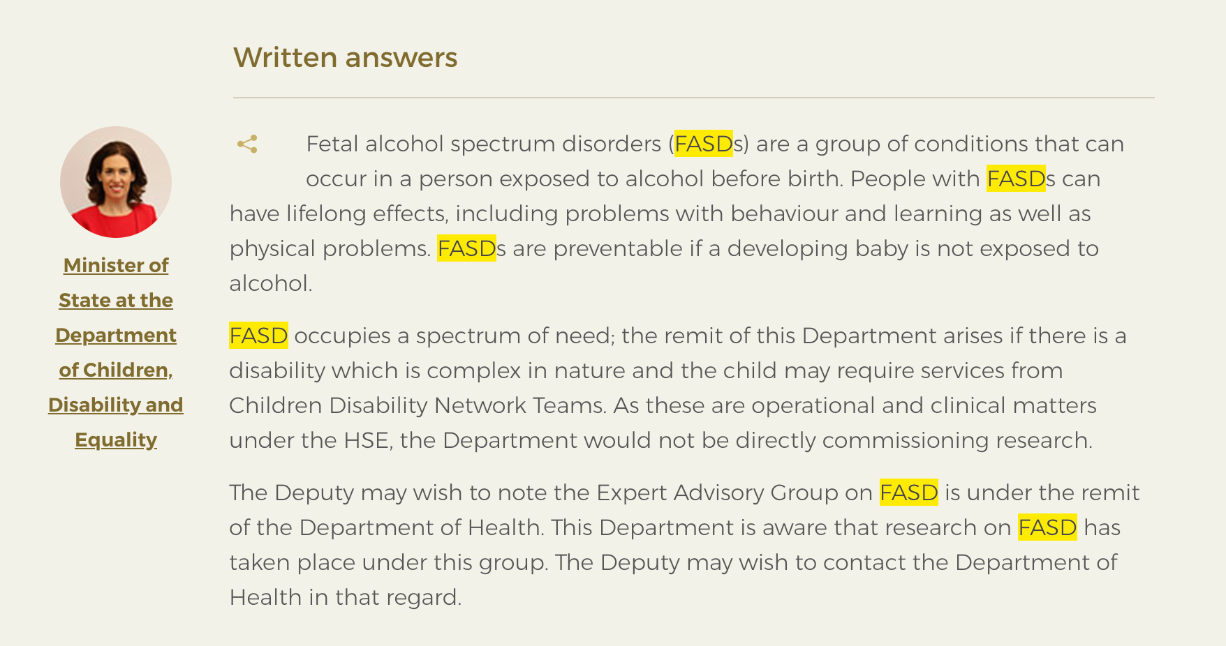Click highlighted FASD after 'People with'

1016,179
